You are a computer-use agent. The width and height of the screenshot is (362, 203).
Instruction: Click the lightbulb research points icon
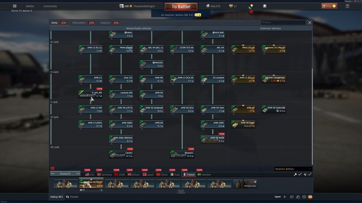251,6
